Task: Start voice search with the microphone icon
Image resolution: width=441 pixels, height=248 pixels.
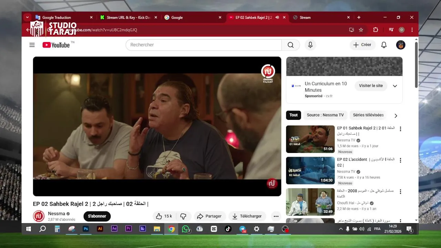Action: pyautogui.click(x=310, y=45)
